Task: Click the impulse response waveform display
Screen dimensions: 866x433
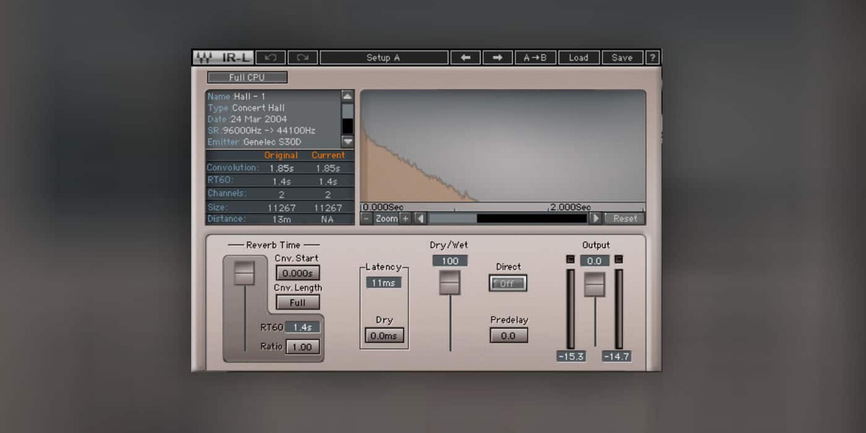Action: click(503, 146)
